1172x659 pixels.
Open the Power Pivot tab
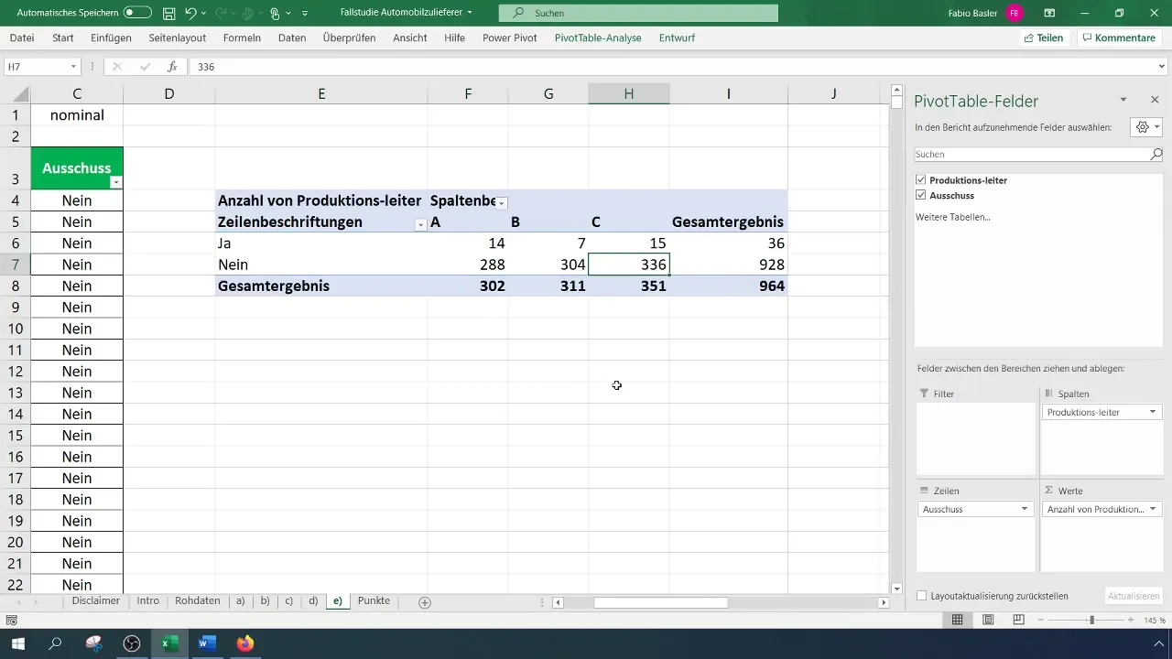[x=510, y=38]
